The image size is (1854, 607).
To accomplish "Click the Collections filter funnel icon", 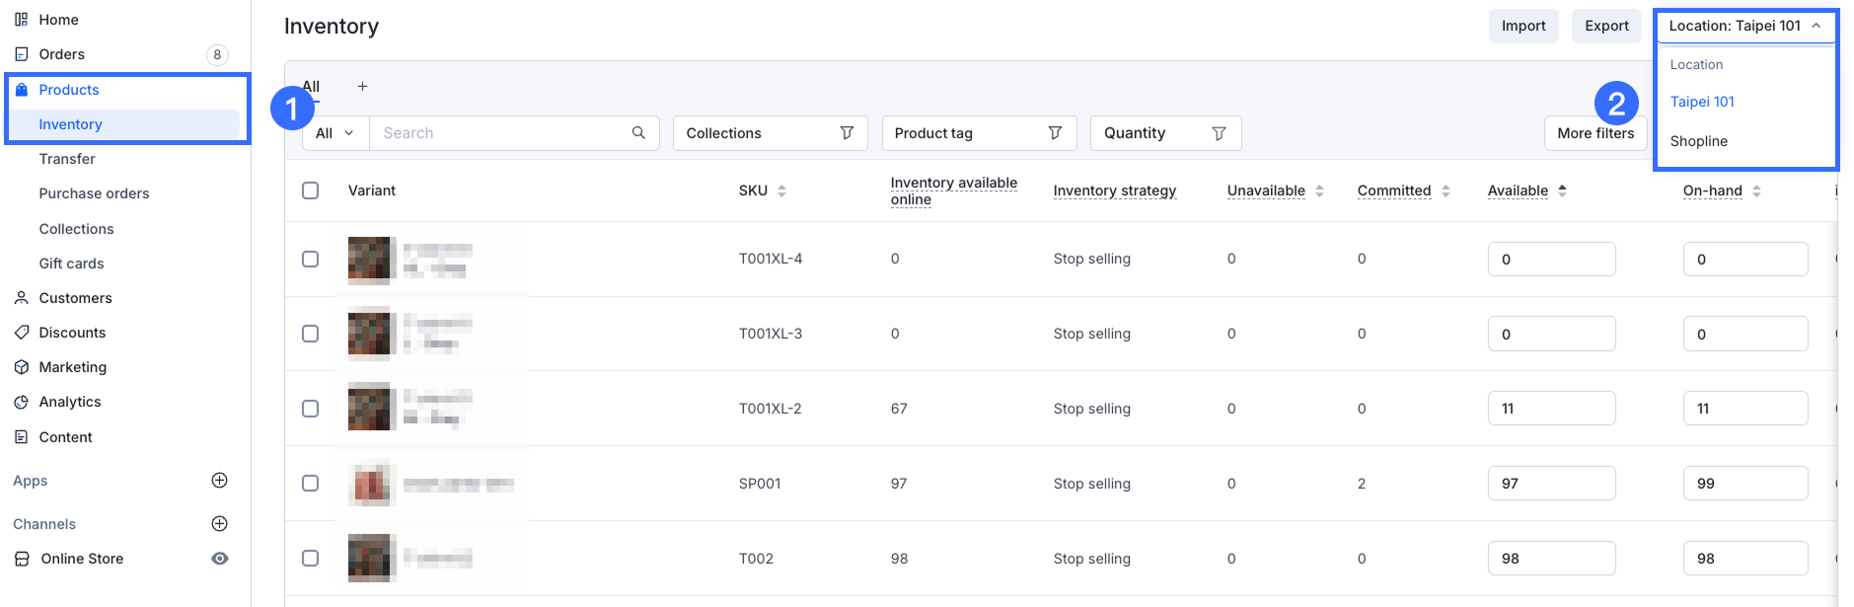I will point(847,133).
